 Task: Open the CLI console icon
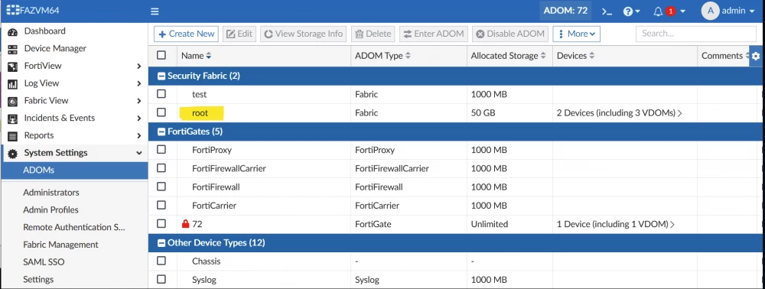[x=607, y=11]
